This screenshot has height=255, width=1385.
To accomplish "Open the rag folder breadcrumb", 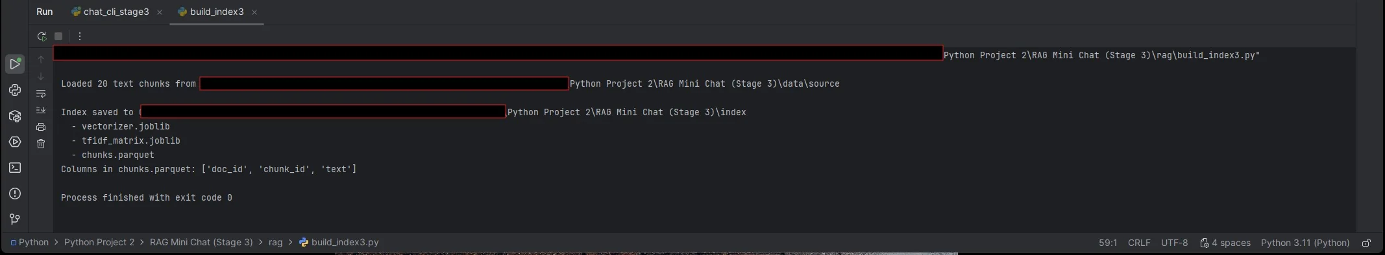I will 275,242.
